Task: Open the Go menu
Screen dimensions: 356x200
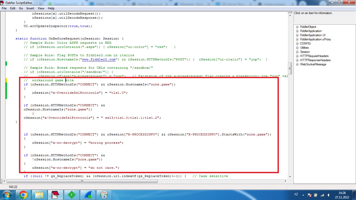Action: point(21,8)
